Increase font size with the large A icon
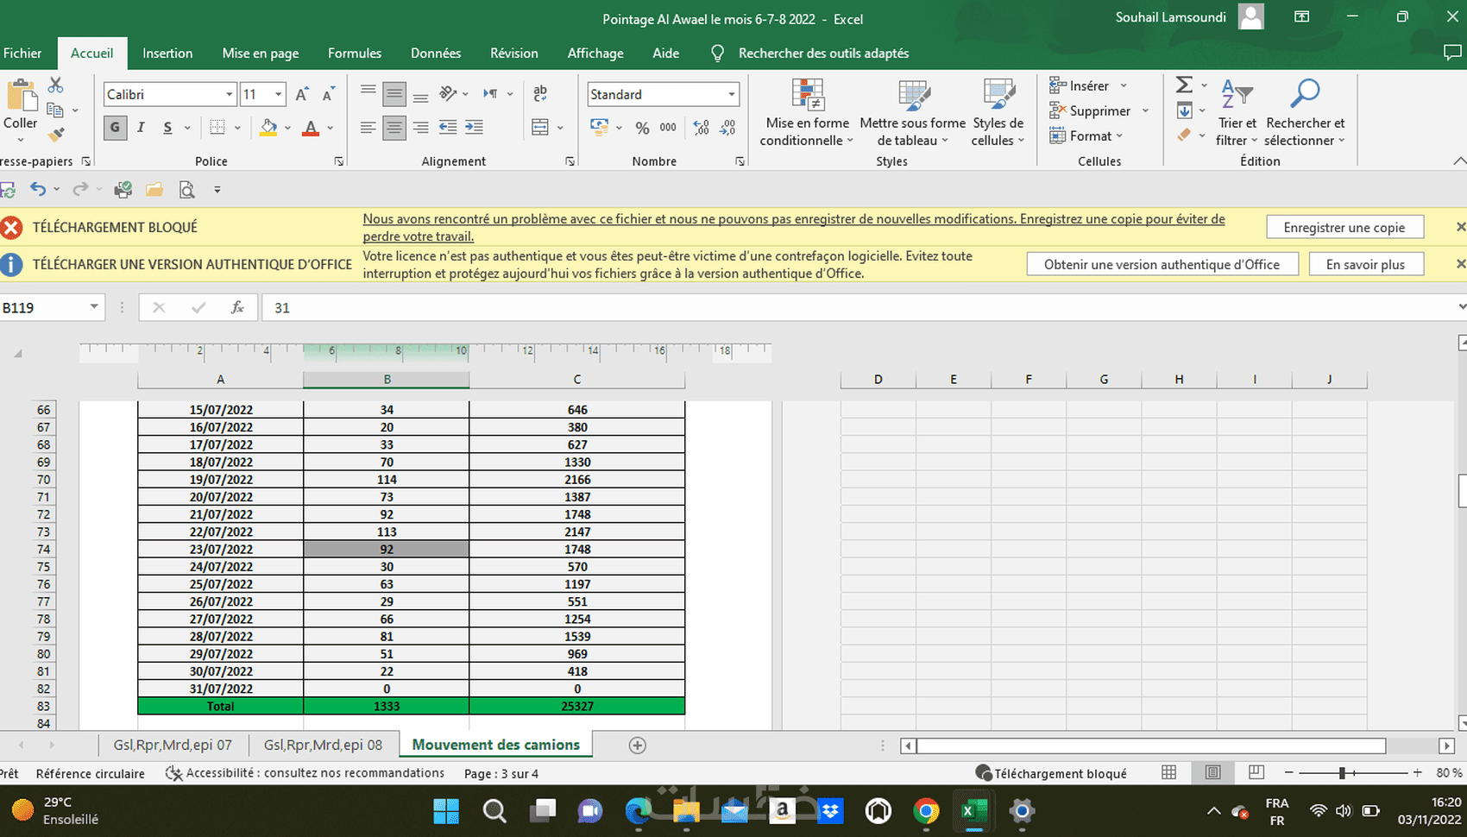The width and height of the screenshot is (1467, 837). pos(302,94)
